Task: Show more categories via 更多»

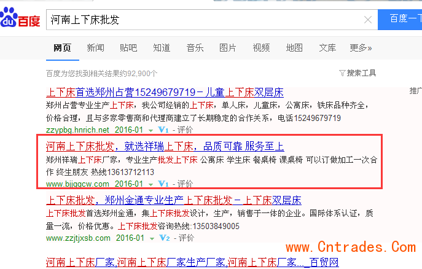Action: click(x=361, y=48)
